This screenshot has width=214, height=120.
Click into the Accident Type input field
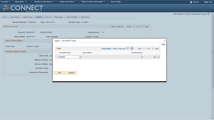69,57
